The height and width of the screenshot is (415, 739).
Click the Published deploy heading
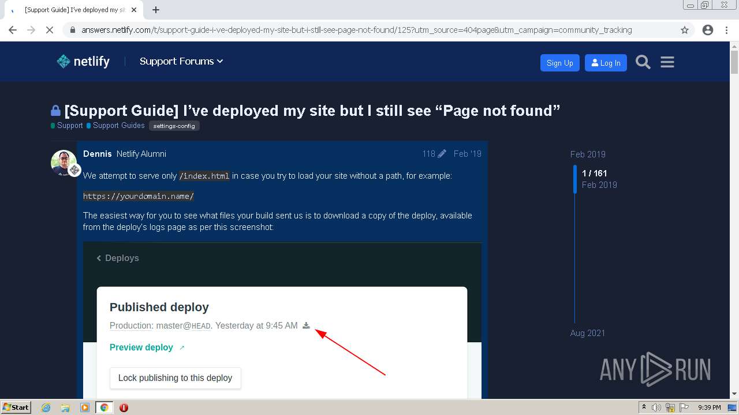tap(159, 307)
